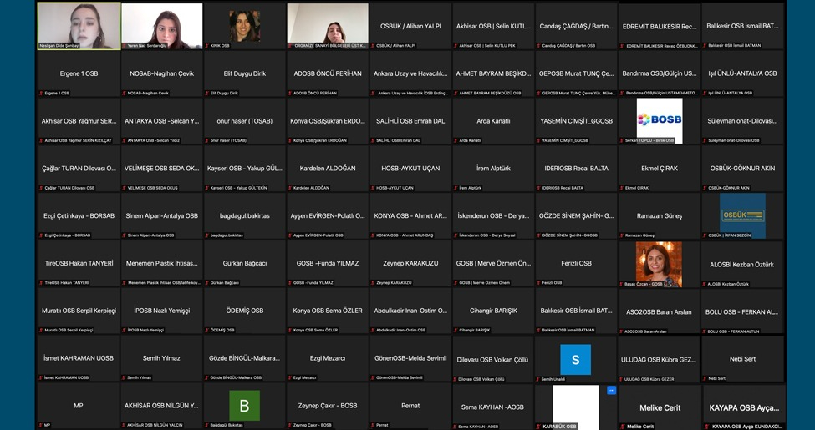Screen dimensions: 815x430
Task: Select the GEPOSB Murat TUNÇ tile
Action: click(577, 73)
